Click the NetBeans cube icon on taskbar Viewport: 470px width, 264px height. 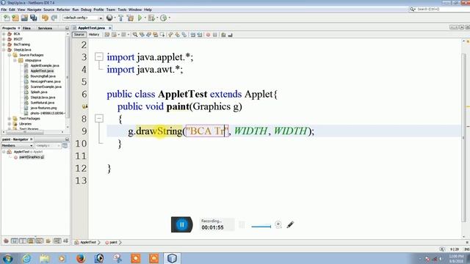(x=172, y=258)
